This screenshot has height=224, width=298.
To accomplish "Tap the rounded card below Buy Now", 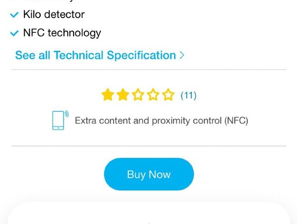I will coord(149,213).
